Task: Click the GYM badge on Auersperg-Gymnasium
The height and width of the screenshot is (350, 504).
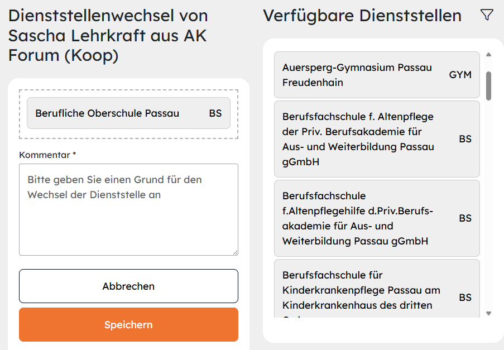Action: point(460,75)
